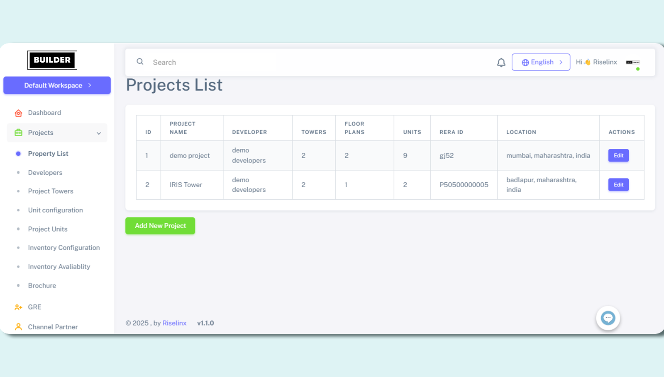The image size is (664, 377).
Task: Click the BUILDER logo
Action: pyautogui.click(x=52, y=60)
